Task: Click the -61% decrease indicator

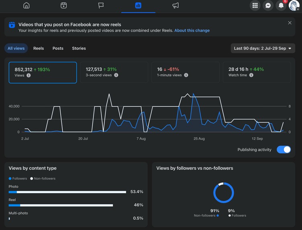Action: pyautogui.click(x=171, y=69)
